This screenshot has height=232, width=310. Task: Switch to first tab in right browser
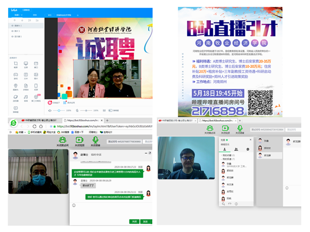(177, 121)
